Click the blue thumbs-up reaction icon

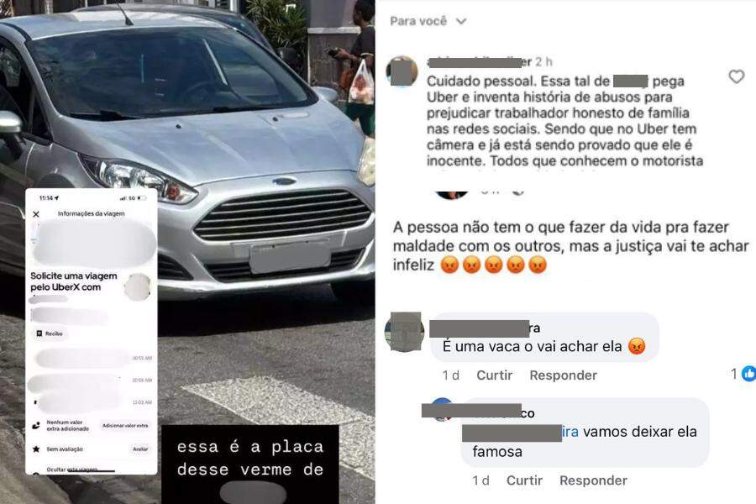click(x=748, y=374)
